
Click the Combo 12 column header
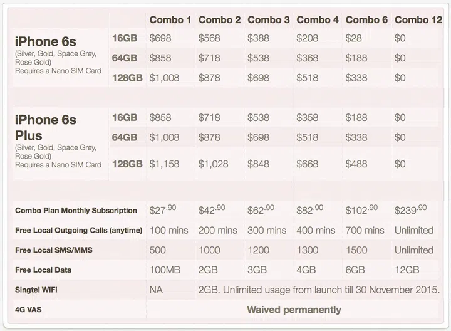(418, 20)
